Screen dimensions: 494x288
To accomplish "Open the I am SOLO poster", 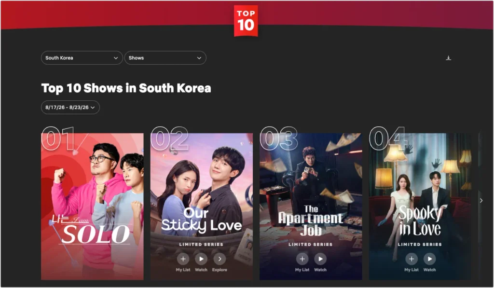I will tap(92, 206).
